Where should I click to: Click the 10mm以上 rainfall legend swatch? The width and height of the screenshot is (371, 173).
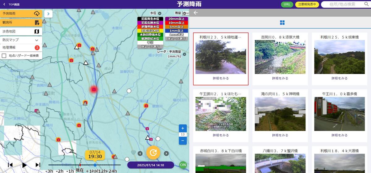177,23
